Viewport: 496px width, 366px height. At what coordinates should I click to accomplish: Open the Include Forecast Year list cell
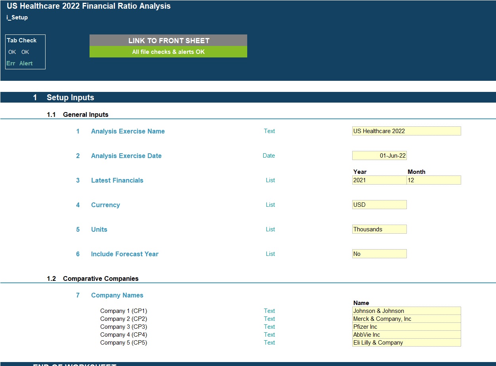tap(380, 254)
